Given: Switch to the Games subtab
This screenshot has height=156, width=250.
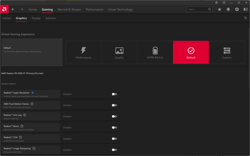Looking at the screenshot, I should [7, 18].
